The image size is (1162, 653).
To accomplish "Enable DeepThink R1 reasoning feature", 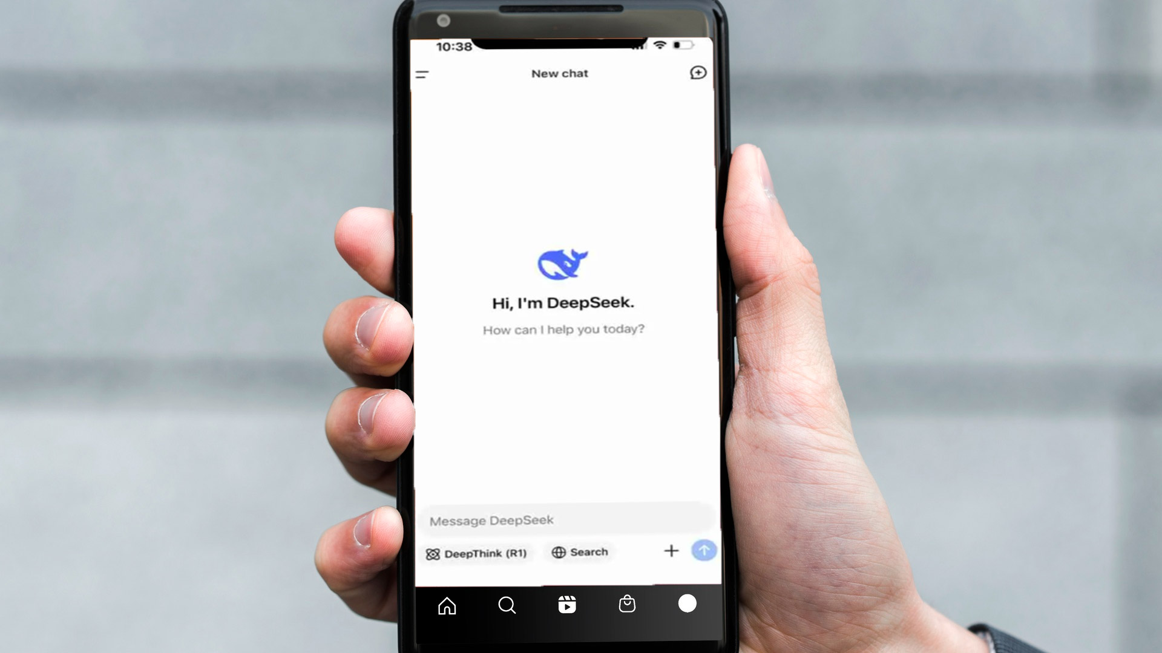I will (475, 552).
